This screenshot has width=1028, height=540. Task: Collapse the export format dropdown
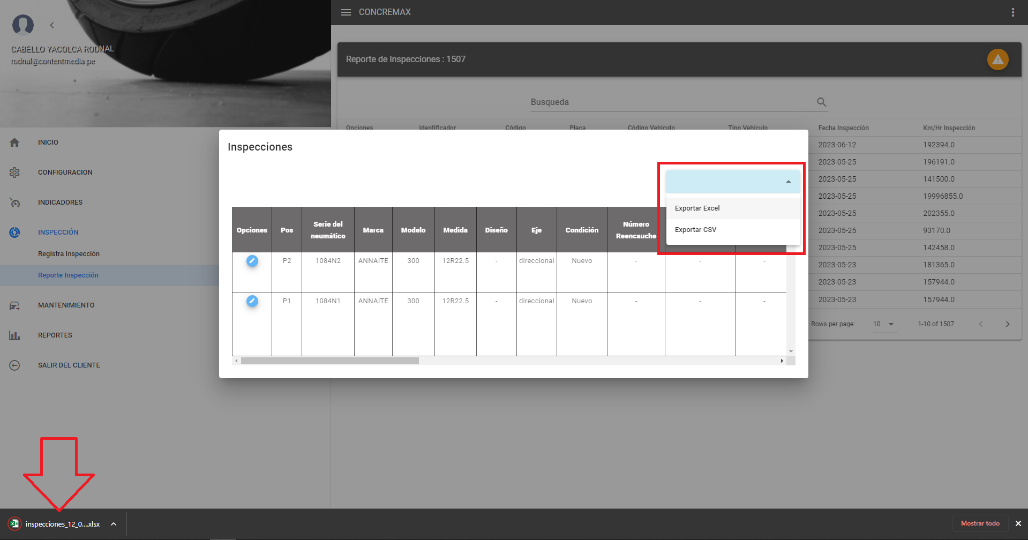point(788,182)
